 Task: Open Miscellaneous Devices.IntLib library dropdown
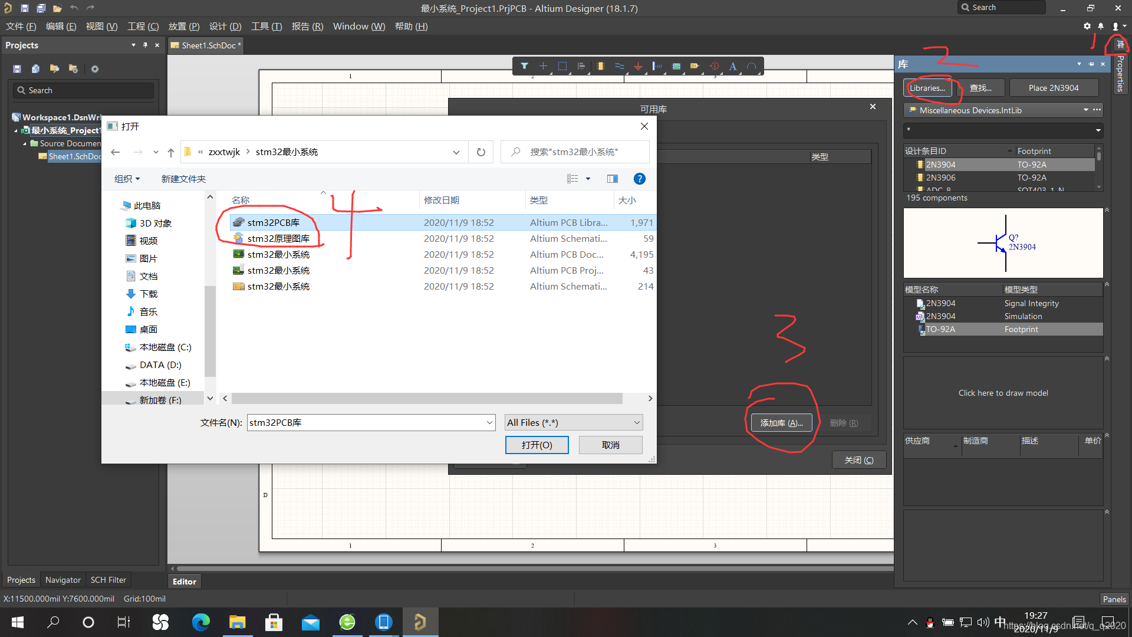tap(1085, 110)
